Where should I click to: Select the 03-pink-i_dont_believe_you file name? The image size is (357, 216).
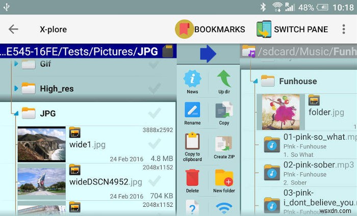point(320,198)
